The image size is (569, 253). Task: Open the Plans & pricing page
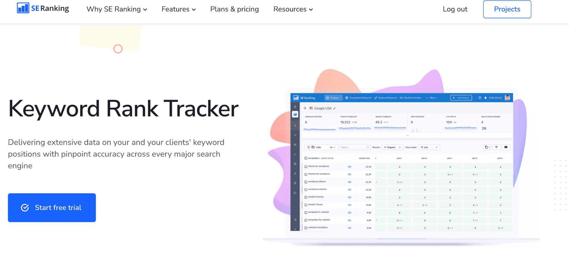tap(234, 9)
